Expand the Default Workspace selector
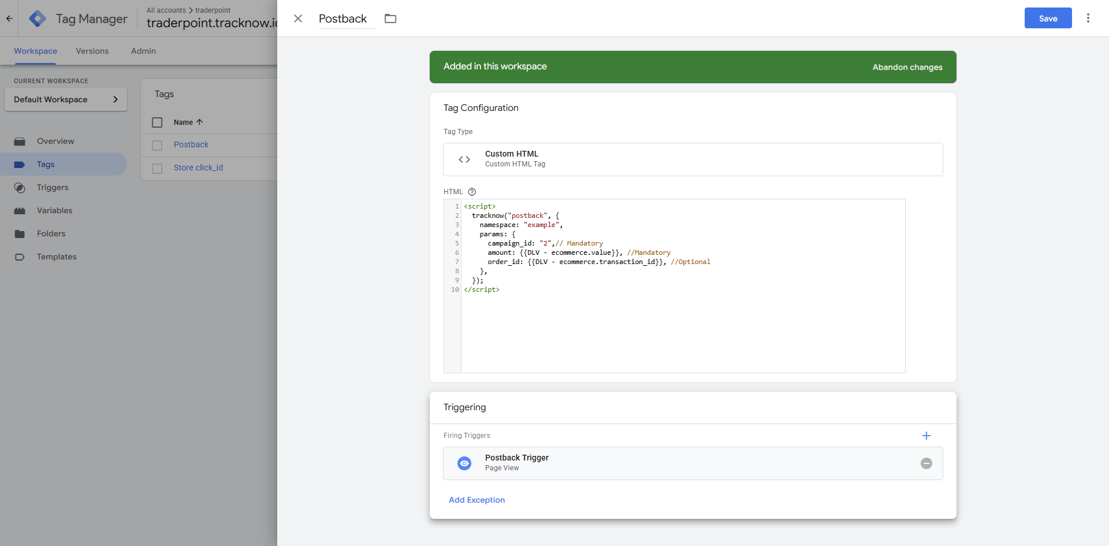 (66, 99)
